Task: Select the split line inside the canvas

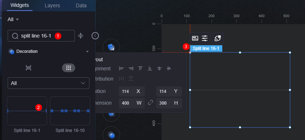Action: 240,90
